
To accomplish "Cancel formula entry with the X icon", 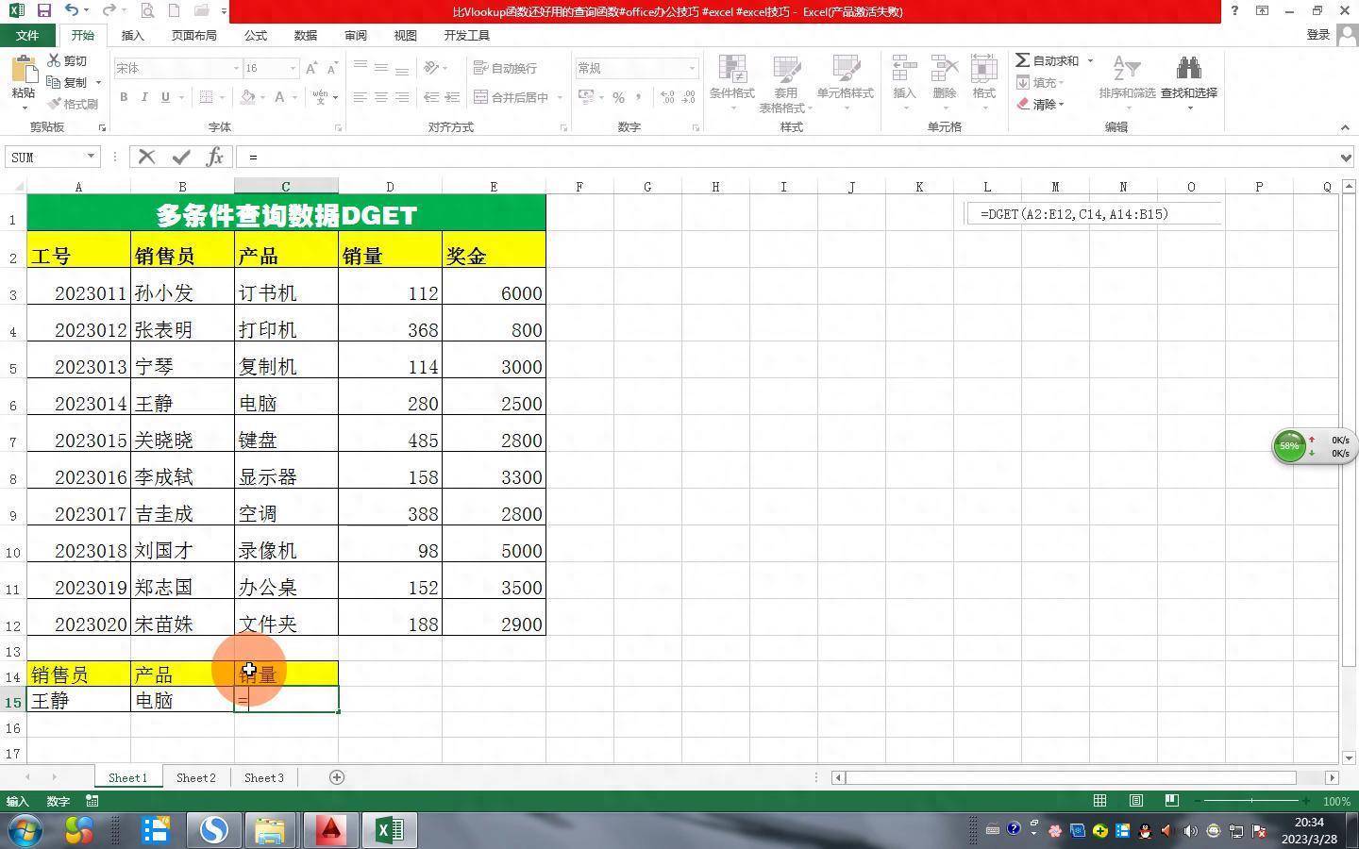I will [146, 157].
